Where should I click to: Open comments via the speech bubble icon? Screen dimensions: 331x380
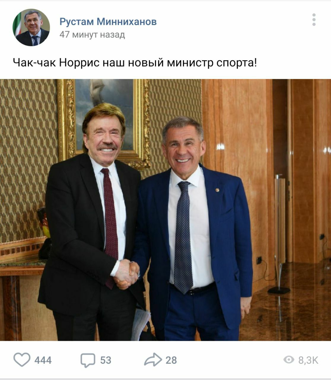point(88,360)
